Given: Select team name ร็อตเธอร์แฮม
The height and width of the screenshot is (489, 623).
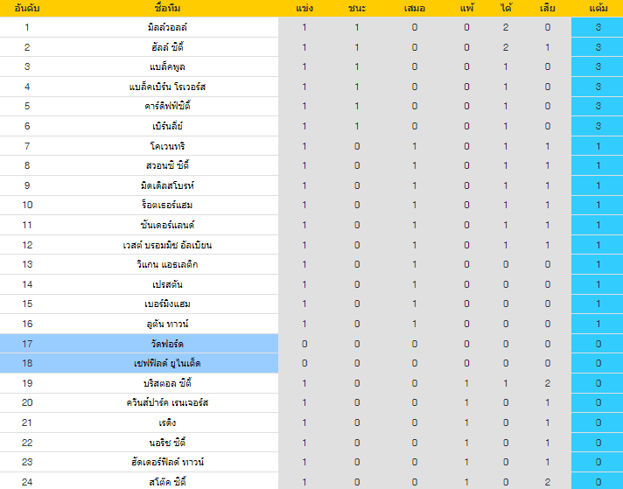Looking at the screenshot, I should pyautogui.click(x=167, y=205).
